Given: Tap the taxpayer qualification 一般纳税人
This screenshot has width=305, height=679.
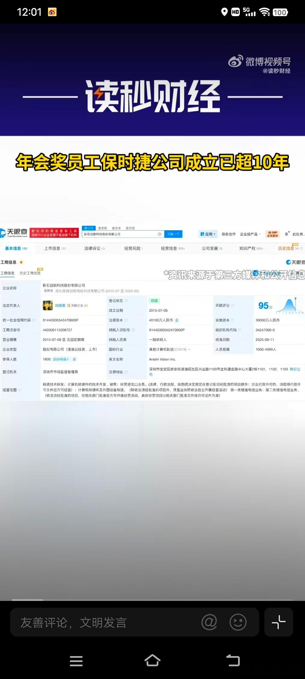Looking at the screenshot, I should tap(158, 339).
